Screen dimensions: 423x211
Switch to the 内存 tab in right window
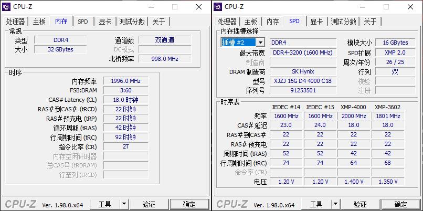tap(272, 22)
